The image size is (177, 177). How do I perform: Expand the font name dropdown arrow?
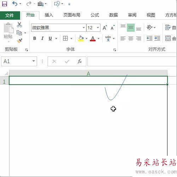pos(84,28)
